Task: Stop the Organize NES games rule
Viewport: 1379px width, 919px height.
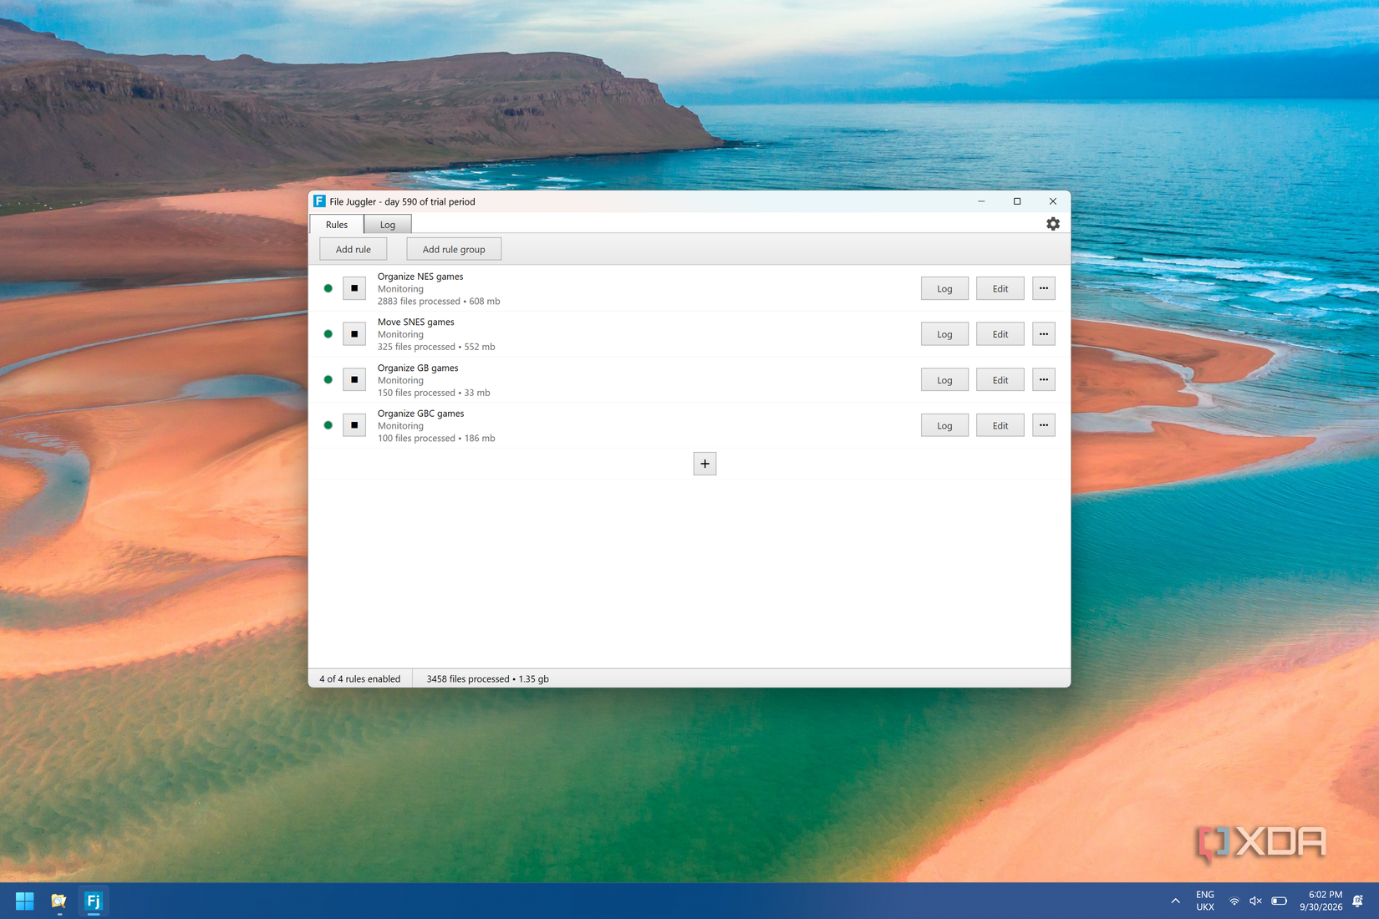Action: (x=354, y=288)
